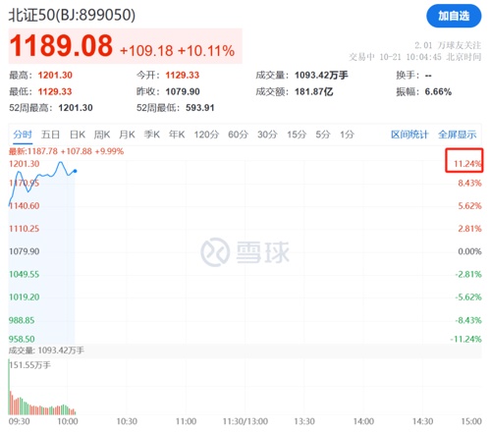
Task: Open 区间统计 link
Action: pos(409,135)
